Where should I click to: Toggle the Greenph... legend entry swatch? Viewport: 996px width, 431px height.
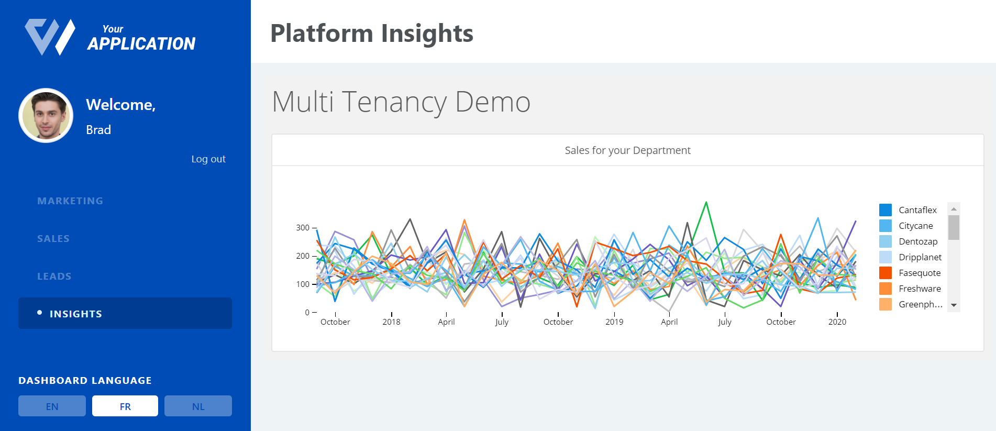886,304
